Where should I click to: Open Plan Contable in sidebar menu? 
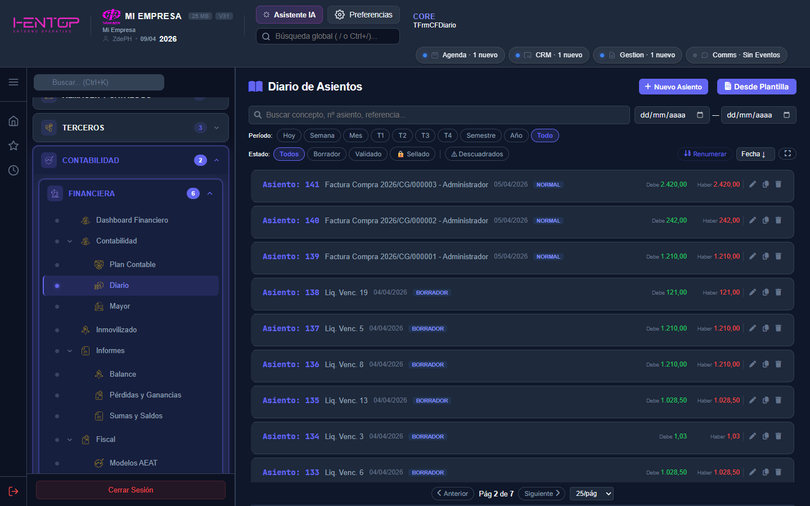(x=132, y=265)
